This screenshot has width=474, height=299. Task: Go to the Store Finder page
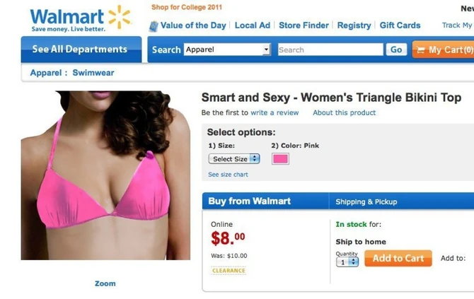pos(304,25)
